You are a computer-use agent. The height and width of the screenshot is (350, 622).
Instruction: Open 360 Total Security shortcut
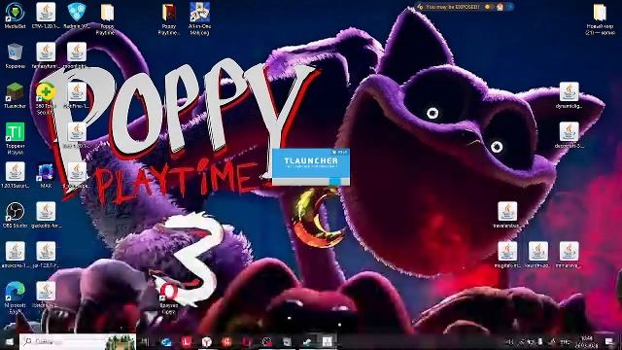pos(46,98)
